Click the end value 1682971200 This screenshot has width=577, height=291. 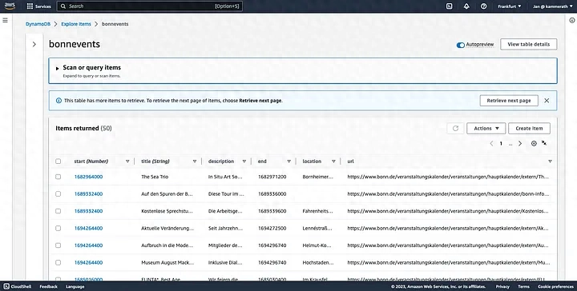272,177
